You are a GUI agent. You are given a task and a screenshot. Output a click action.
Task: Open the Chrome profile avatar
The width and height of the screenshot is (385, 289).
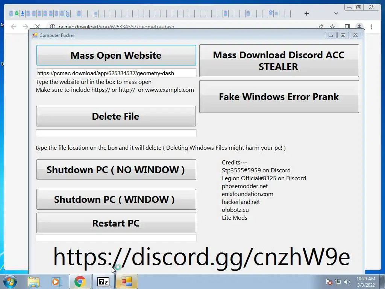click(x=359, y=27)
